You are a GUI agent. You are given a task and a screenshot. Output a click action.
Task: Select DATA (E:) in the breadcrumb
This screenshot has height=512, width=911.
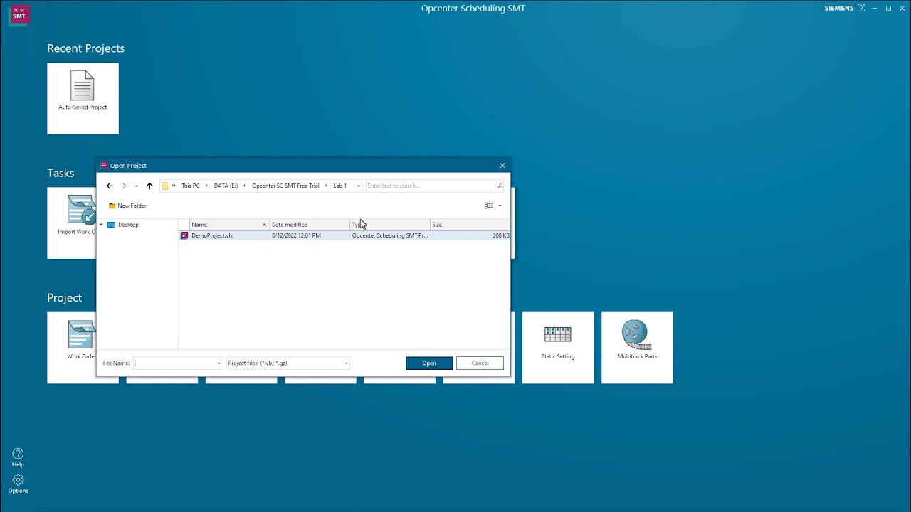pyautogui.click(x=226, y=186)
